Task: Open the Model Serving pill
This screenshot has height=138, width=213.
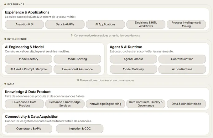Action: coord(77,59)
